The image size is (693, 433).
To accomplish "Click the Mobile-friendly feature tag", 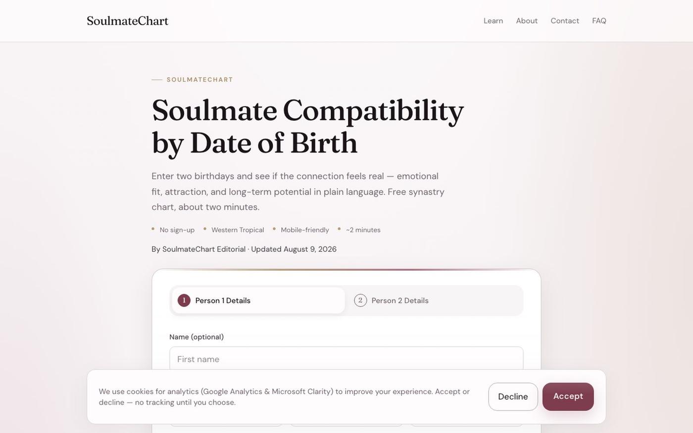I will (305, 230).
